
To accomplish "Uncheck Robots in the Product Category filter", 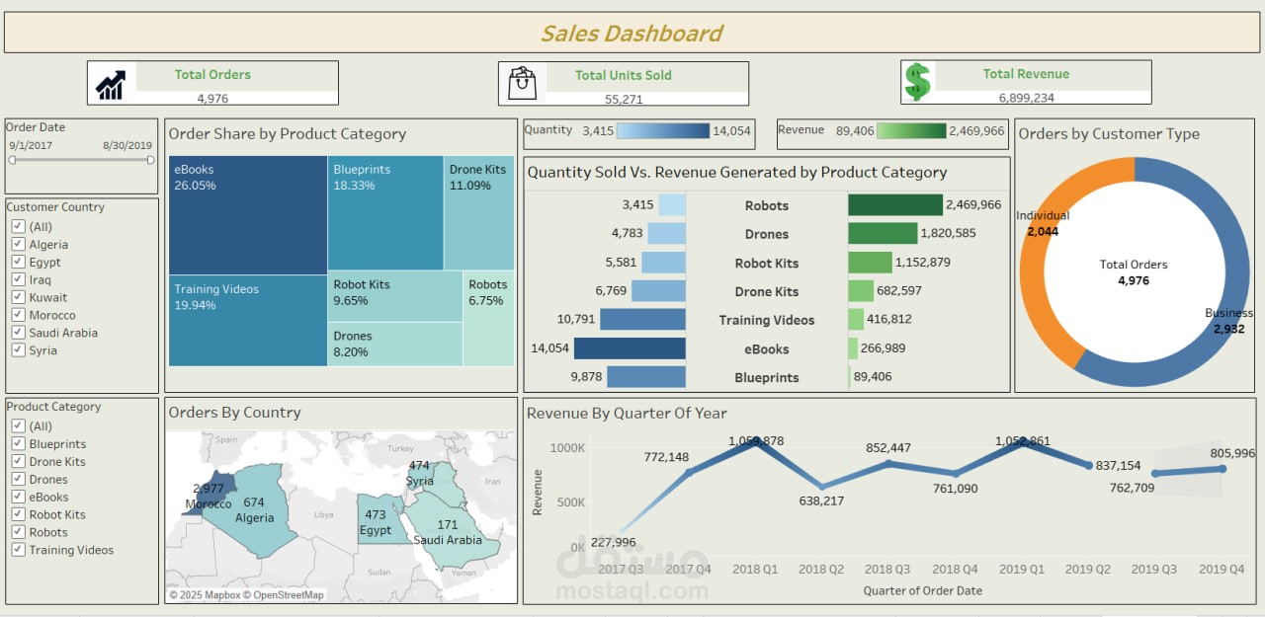I will 18,532.
